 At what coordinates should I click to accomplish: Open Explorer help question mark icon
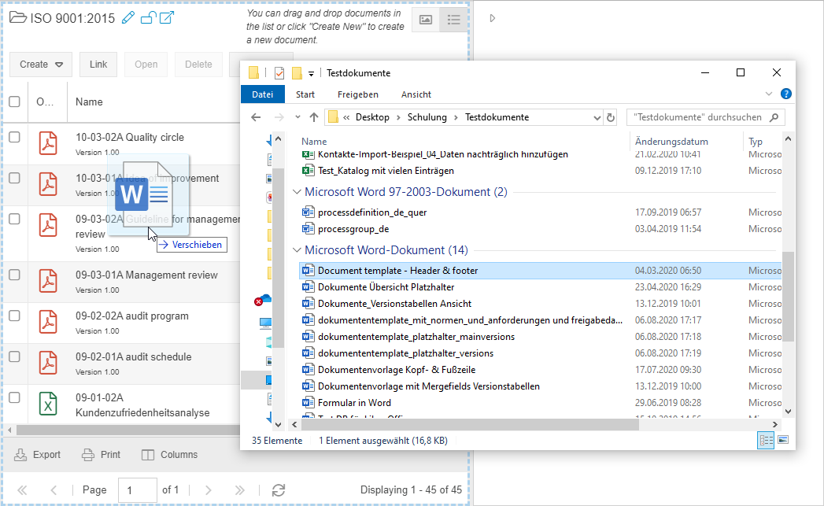point(785,94)
